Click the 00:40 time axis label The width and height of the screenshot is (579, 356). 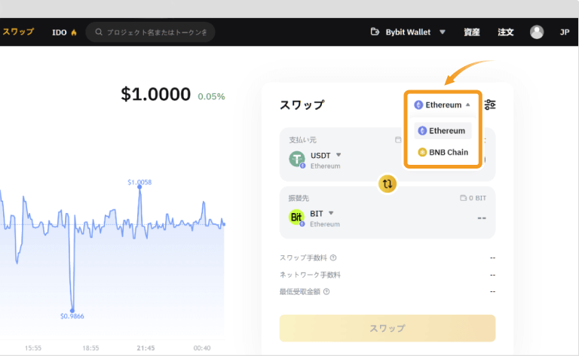(202, 348)
